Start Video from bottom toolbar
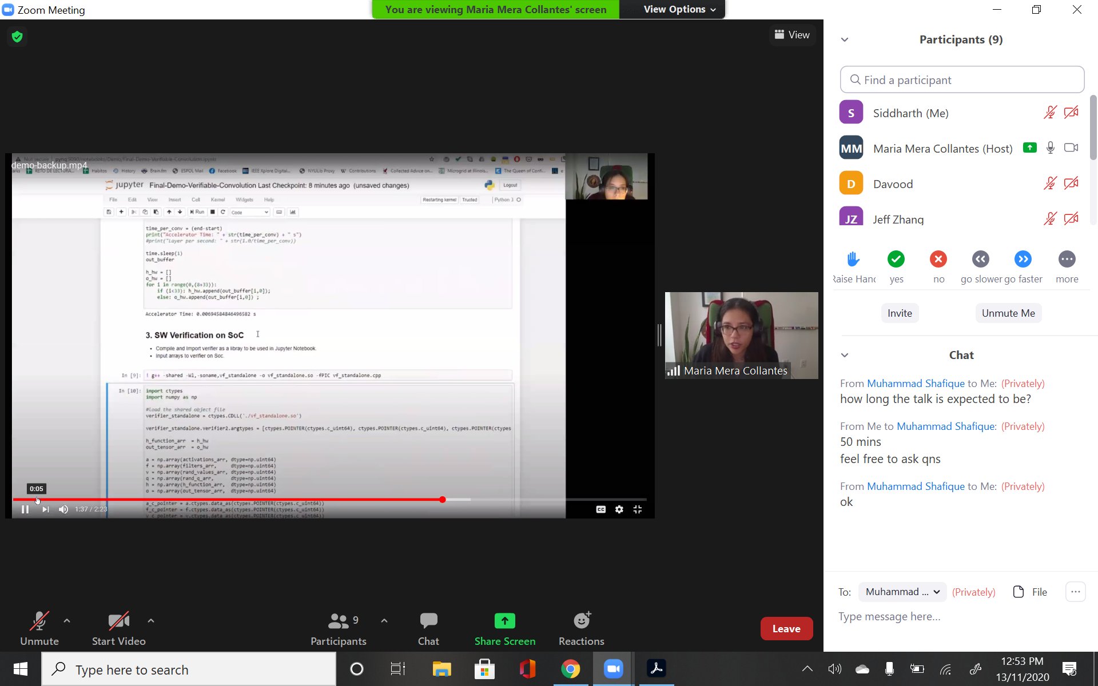The width and height of the screenshot is (1098, 686). (118, 628)
